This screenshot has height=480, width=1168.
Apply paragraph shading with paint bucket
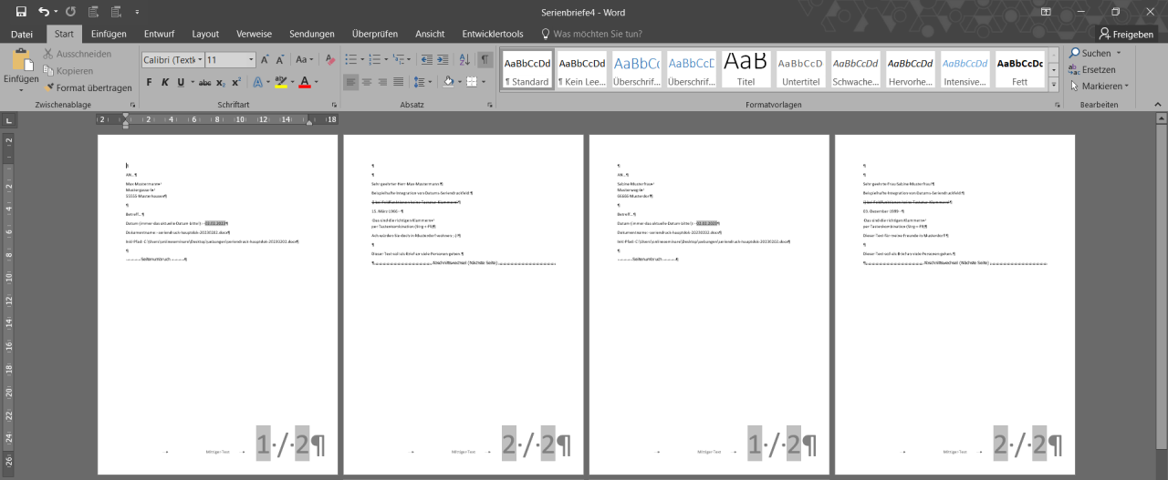click(x=447, y=82)
